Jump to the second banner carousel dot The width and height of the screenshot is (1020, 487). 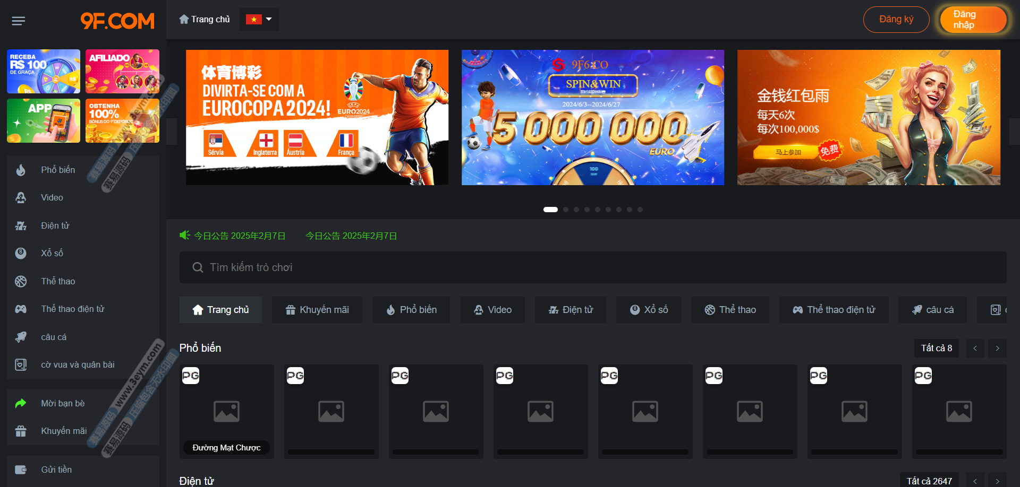(x=566, y=210)
